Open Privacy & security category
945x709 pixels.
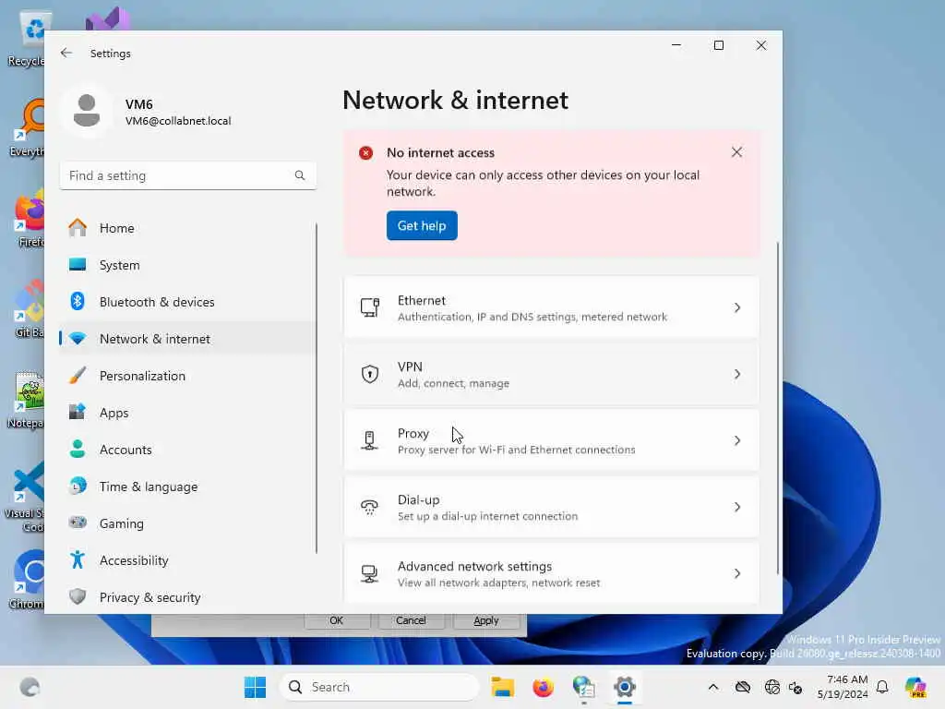coord(187,597)
